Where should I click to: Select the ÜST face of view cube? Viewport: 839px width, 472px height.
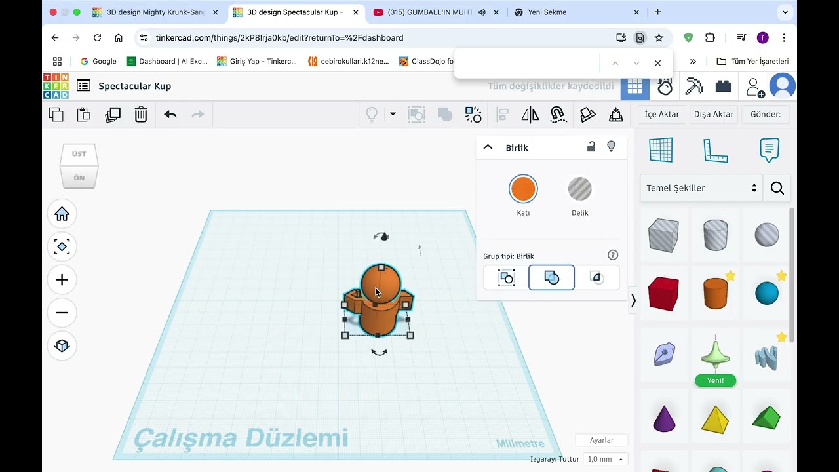[79, 154]
